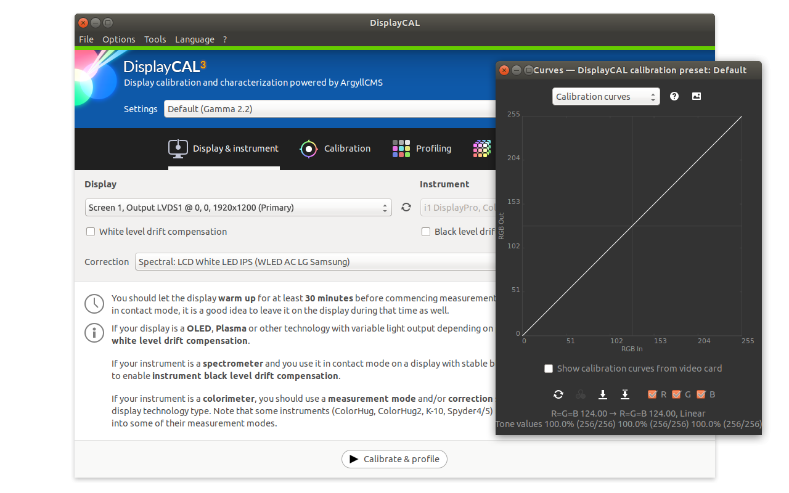The width and height of the screenshot is (789, 493).
Task: Open the 3D LUT tab cube icon
Action: pos(482,149)
